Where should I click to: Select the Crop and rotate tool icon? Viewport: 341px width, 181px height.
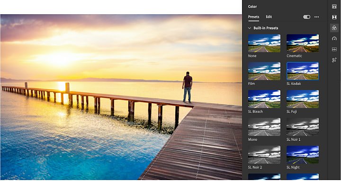(x=334, y=60)
